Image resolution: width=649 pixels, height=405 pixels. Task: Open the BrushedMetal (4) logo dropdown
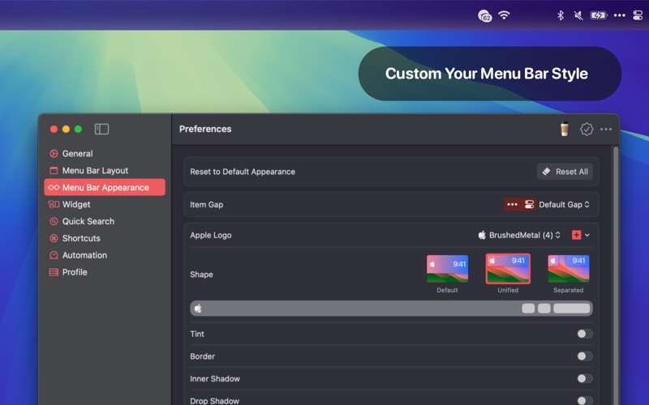click(x=519, y=235)
